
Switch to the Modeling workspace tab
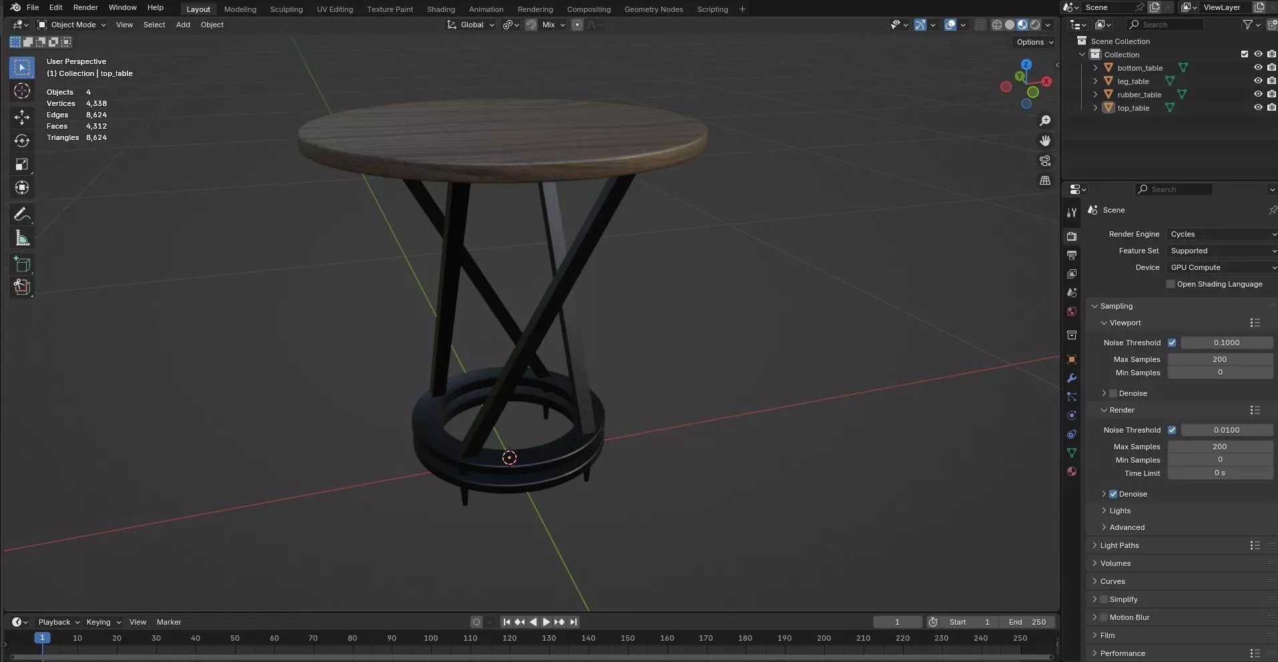(240, 9)
